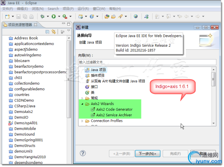The height and width of the screenshot is (167, 224).
Task: Open the 运行(R) menu
Action: (83, 9)
